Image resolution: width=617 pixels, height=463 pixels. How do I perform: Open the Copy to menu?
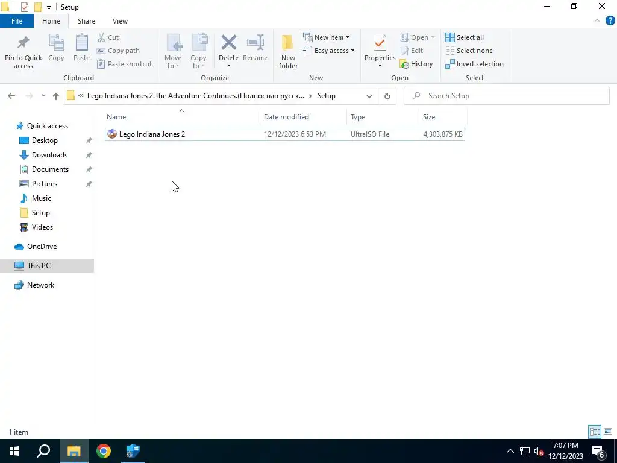coord(199,52)
